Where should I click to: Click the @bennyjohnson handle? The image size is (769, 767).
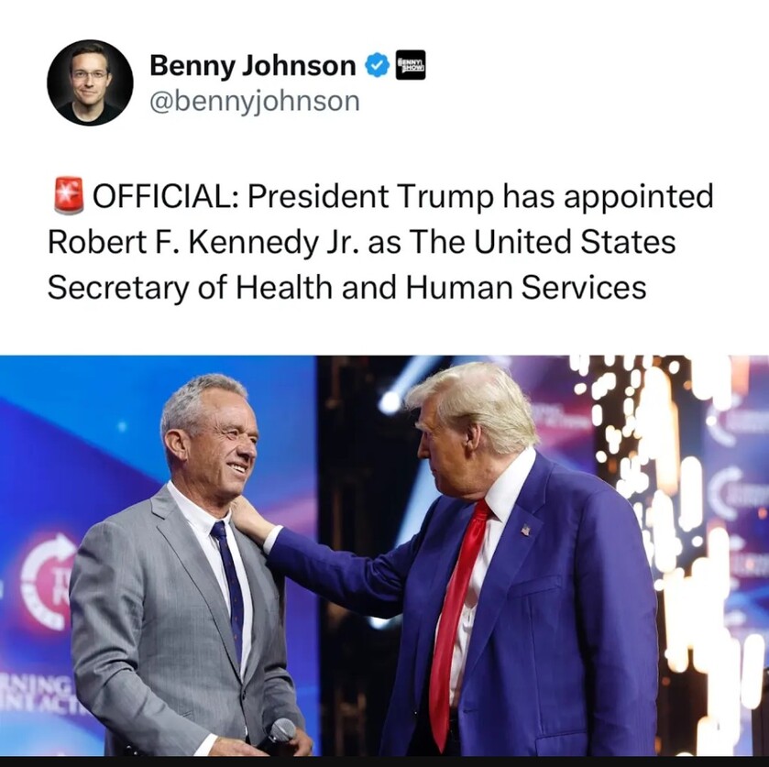pos(254,100)
